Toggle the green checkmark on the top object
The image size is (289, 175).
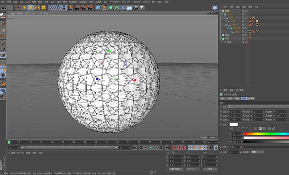coord(246,11)
